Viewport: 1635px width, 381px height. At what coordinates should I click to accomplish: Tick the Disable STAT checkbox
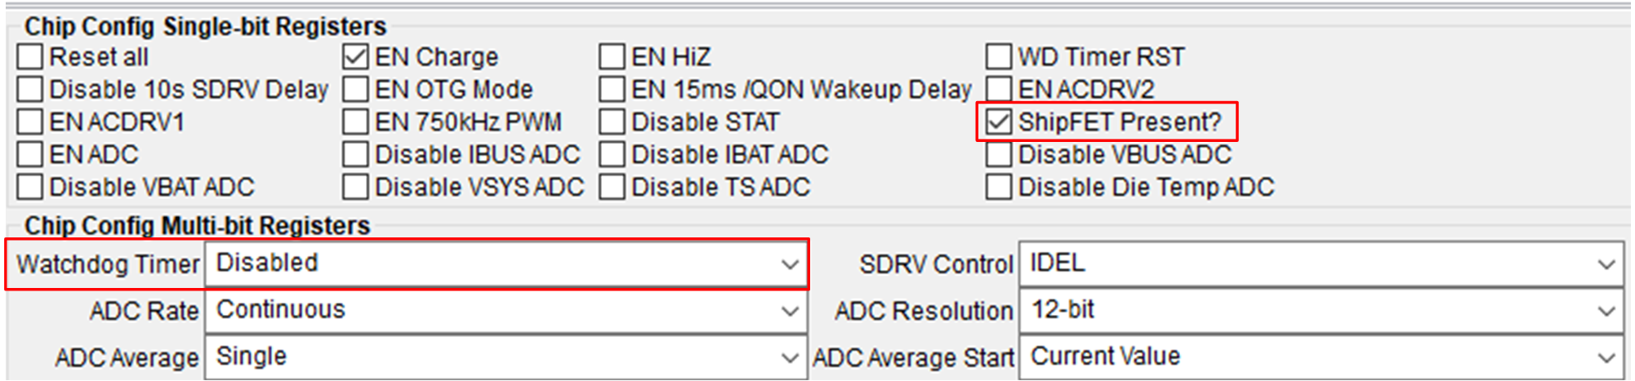point(612,122)
